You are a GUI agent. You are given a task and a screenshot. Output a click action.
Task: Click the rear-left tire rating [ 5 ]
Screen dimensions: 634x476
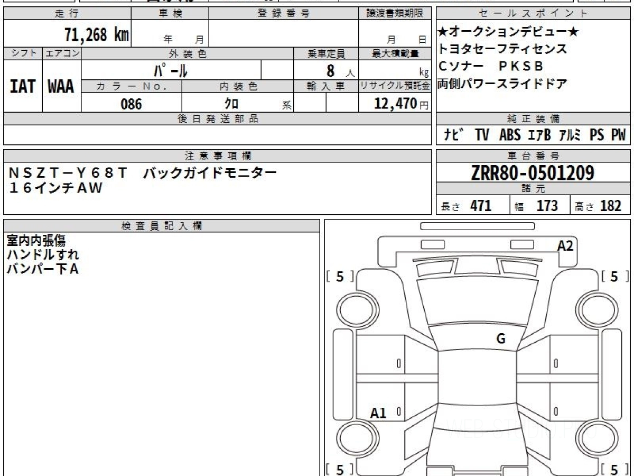(x=341, y=469)
